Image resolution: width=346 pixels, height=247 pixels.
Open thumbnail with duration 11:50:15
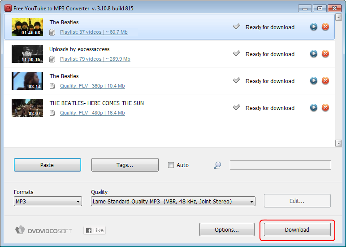pyautogui.click(x=27, y=54)
